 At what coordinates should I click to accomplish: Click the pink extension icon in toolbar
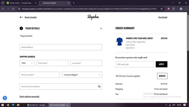[x=169, y=9]
